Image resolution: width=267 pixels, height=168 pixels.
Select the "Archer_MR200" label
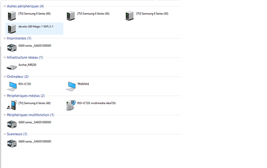point(27,65)
